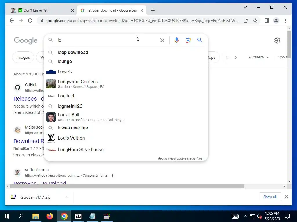Click the vertical page scrollbar

tap(289, 45)
